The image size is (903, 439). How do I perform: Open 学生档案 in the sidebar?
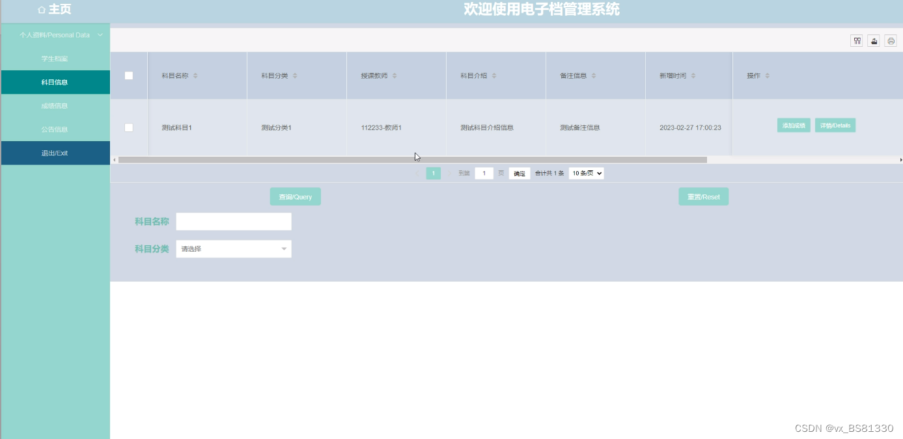click(55, 59)
